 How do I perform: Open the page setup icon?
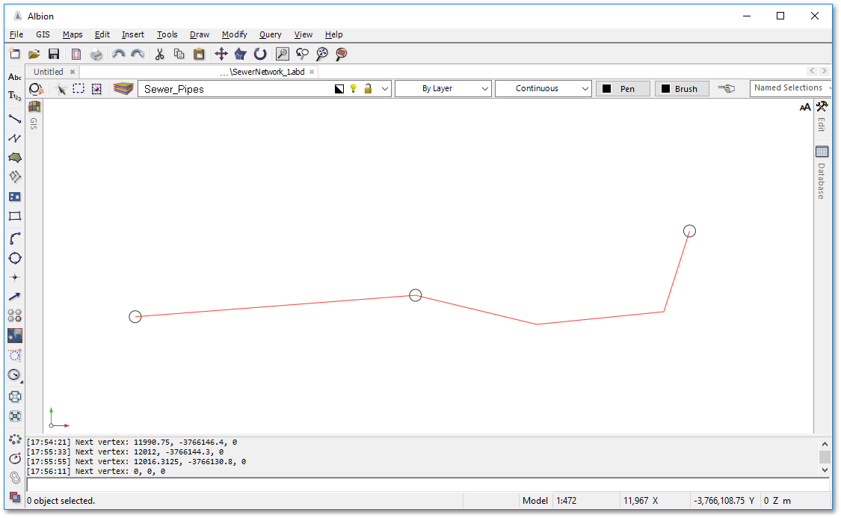(x=76, y=54)
